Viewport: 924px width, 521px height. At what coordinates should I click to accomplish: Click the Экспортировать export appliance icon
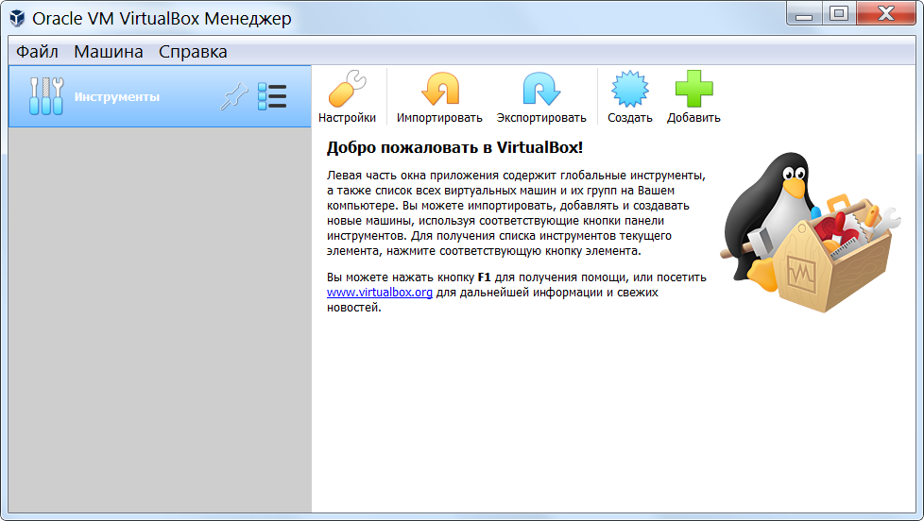[541, 90]
